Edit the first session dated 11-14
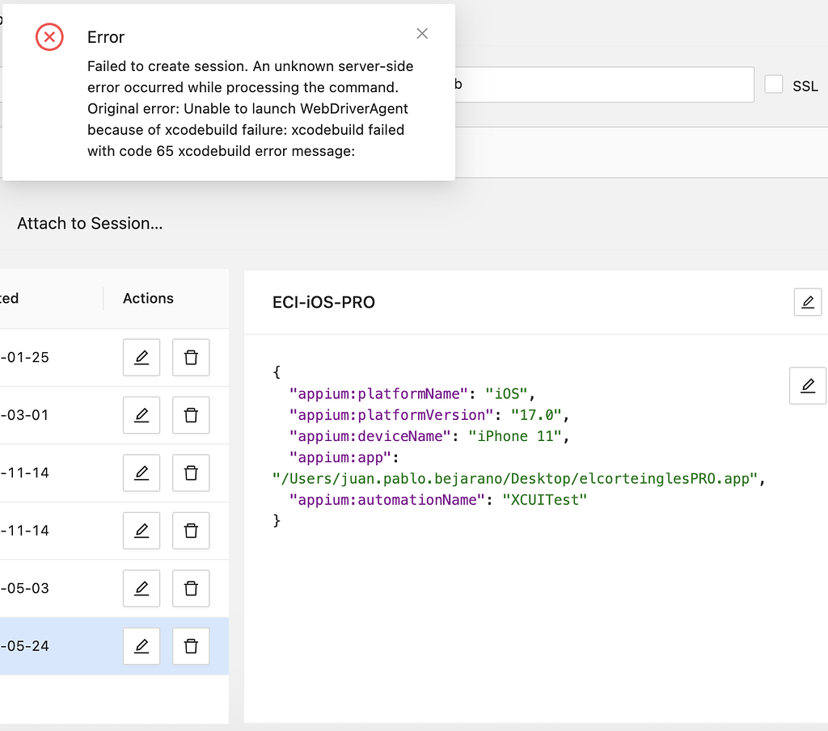The height and width of the screenshot is (731, 828). tap(142, 473)
